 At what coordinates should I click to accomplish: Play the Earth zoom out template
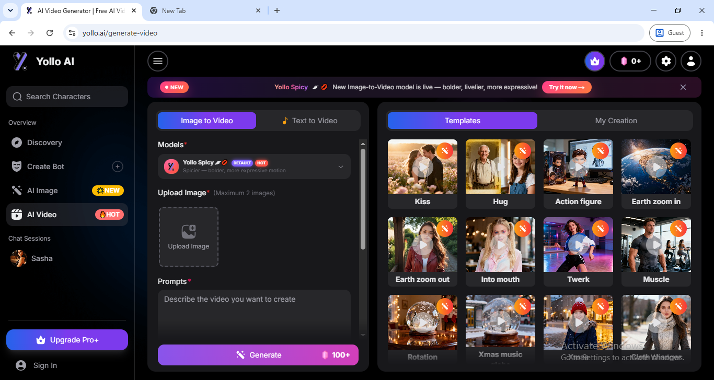coord(422,245)
